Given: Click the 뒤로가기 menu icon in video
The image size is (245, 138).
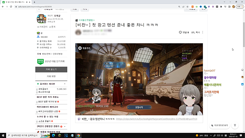Looking at the screenshot, I should [x=80, y=48].
